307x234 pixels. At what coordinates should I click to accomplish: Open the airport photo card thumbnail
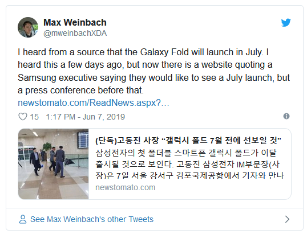(54, 164)
